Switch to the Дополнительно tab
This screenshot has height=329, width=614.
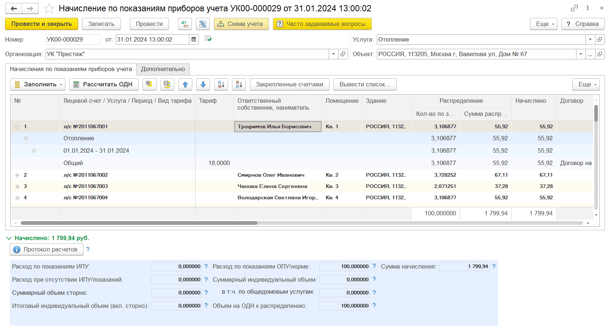163,69
